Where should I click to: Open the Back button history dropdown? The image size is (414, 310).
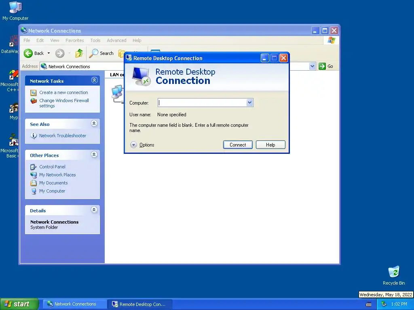49,53
